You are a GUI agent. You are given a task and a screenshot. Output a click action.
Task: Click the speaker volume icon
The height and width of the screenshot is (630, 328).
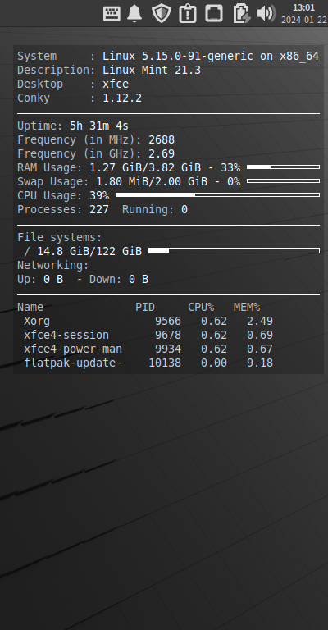pos(266,13)
